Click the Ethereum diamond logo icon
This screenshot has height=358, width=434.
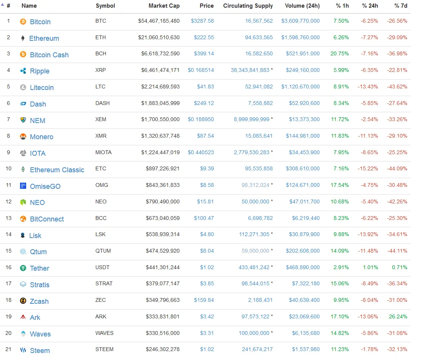click(23, 38)
